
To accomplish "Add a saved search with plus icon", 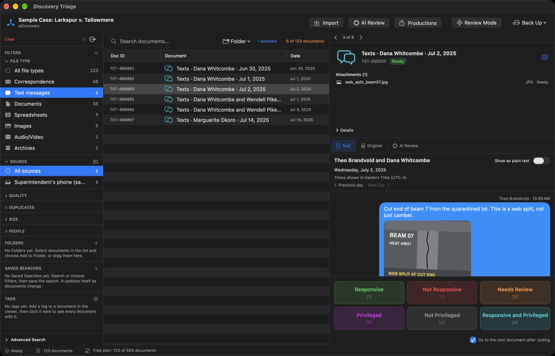I will 96,268.
